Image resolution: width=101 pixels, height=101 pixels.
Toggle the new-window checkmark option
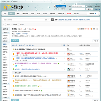click(x=63, y=45)
